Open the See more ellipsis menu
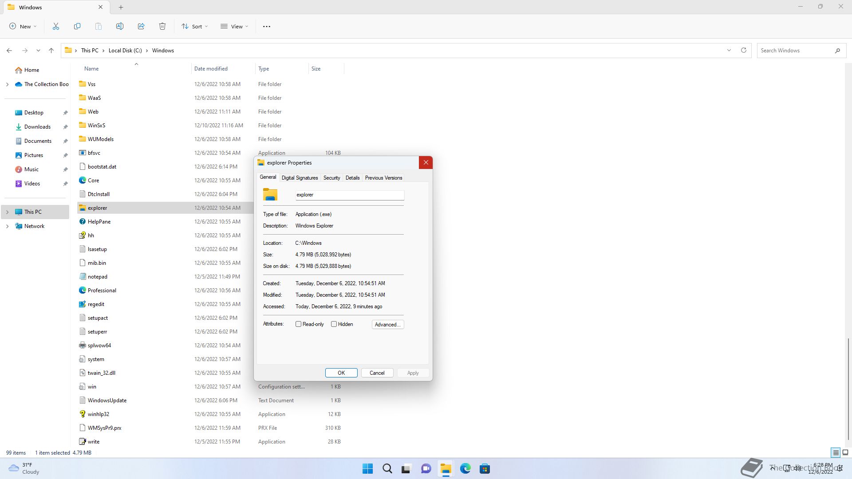 coord(267,27)
